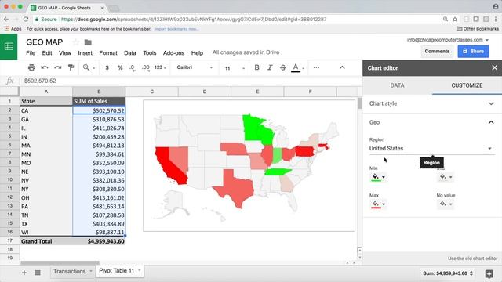502x282 pixels.
Task: Open the Apps bookmarks shortcut
Action: coord(13,29)
